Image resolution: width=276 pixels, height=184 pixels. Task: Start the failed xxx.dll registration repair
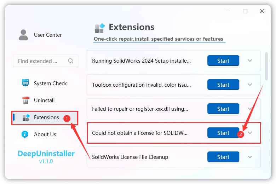point(223,109)
